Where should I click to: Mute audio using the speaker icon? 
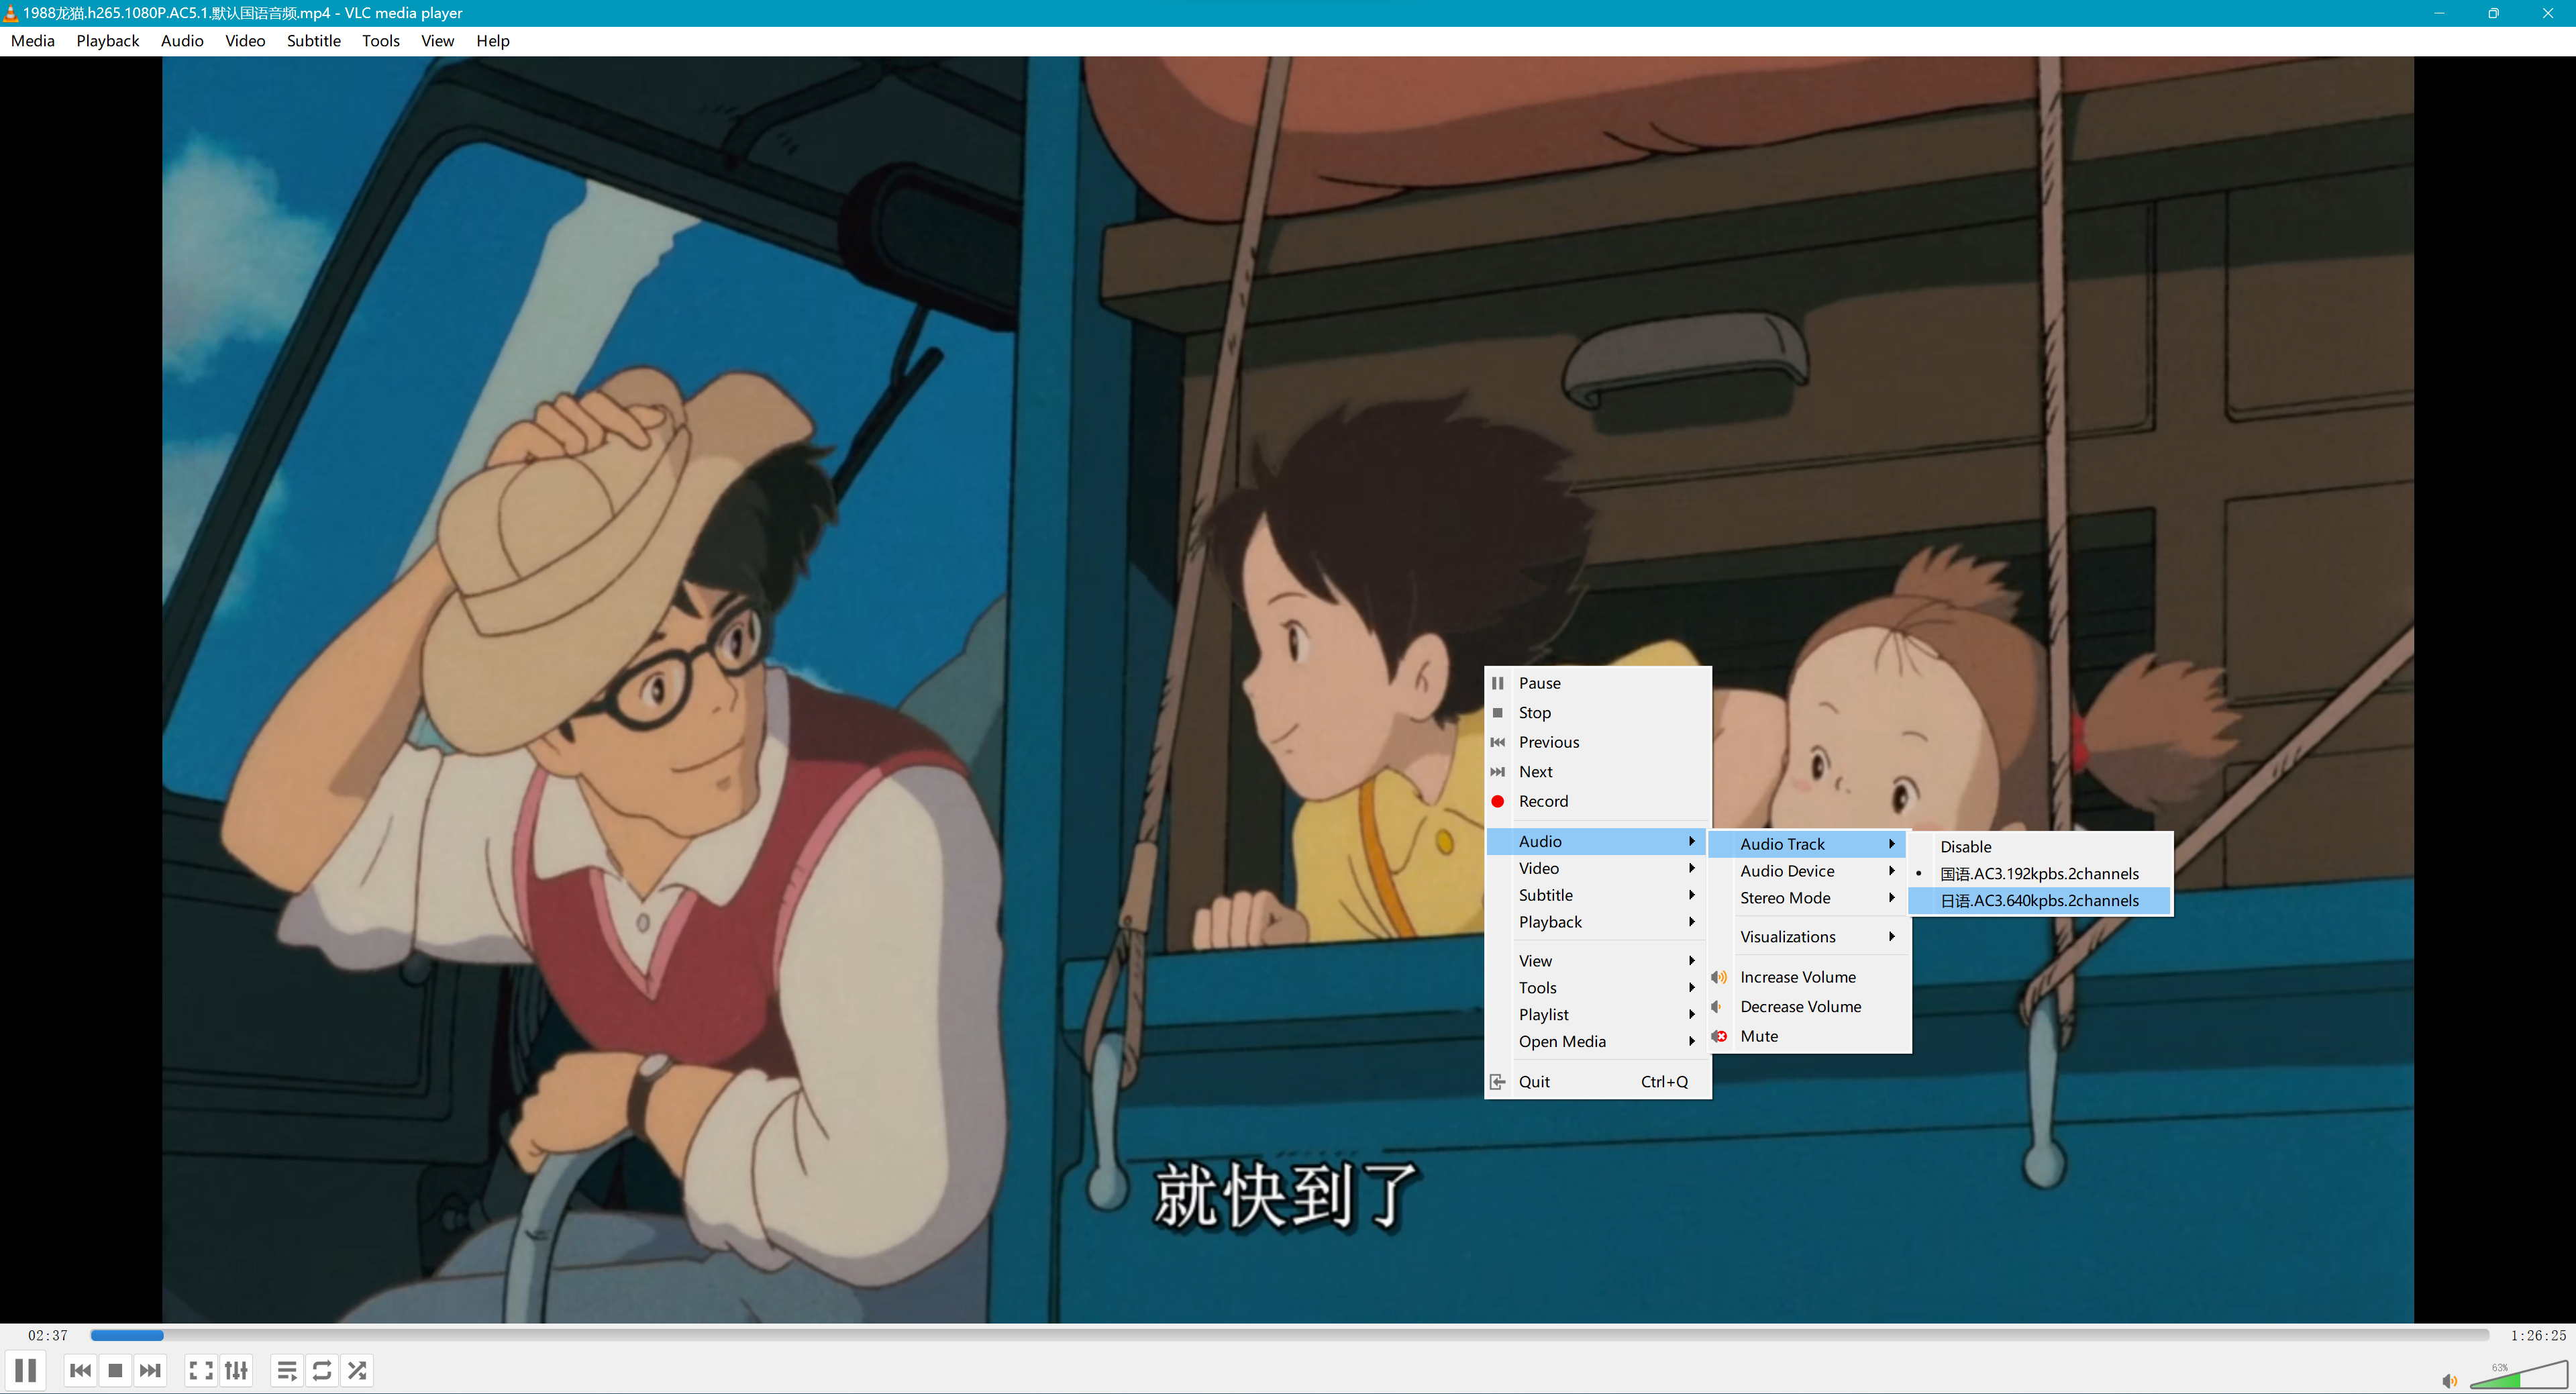pos(2449,1381)
